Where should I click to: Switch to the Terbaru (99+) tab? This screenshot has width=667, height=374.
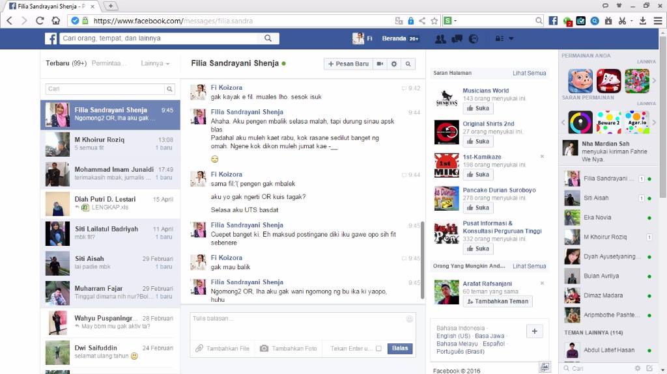(x=66, y=63)
